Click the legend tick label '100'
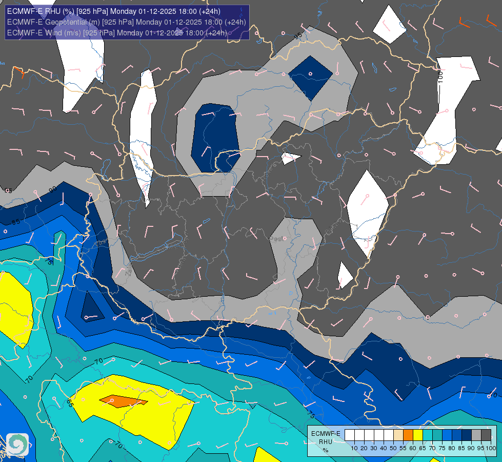502x462 pixels. pyautogui.click(x=491, y=448)
